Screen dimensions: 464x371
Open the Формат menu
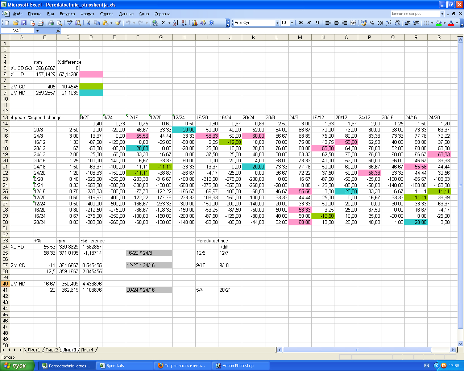87,14
